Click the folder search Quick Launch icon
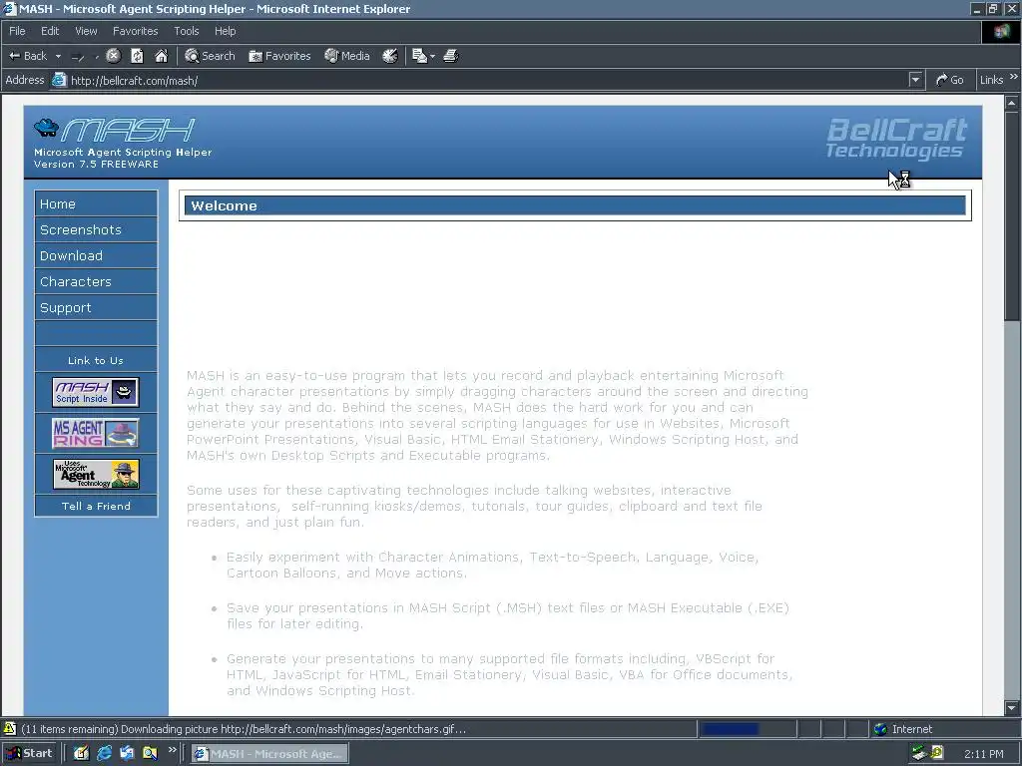The width and height of the screenshot is (1022, 766). pyautogui.click(x=150, y=754)
